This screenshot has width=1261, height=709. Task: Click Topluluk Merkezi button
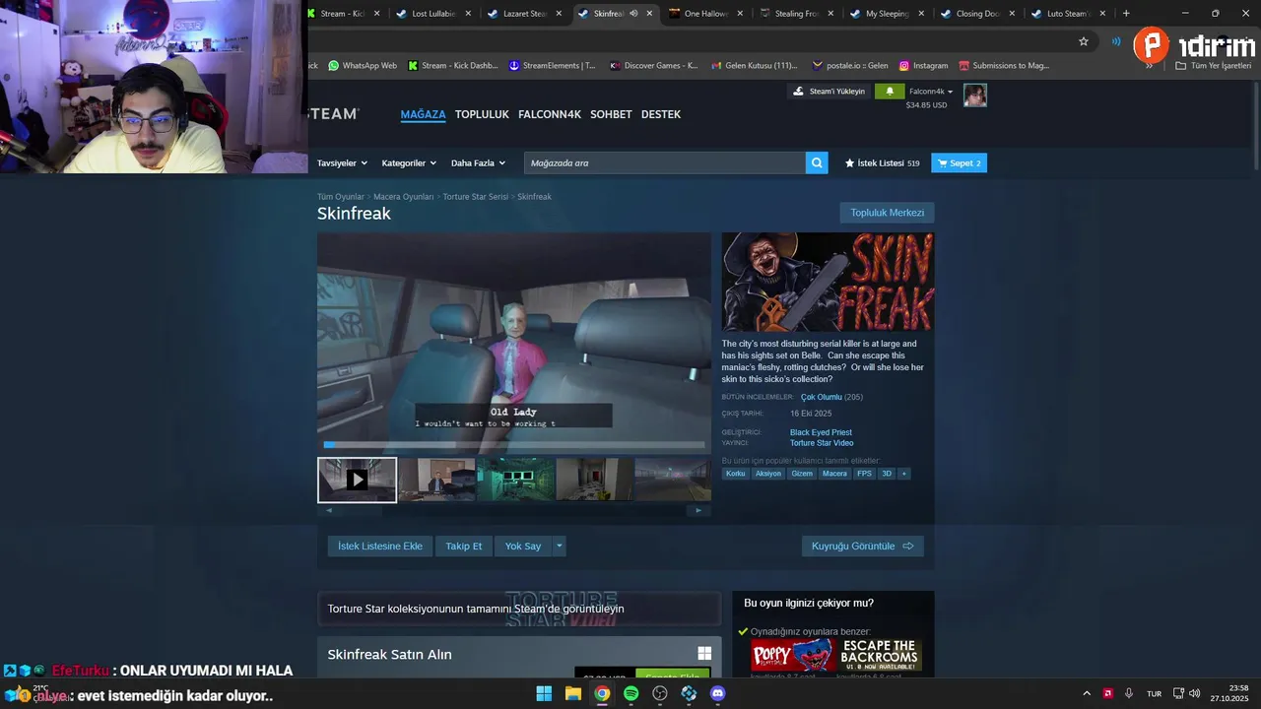point(887,213)
